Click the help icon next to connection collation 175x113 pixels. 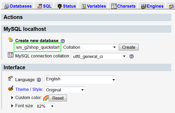[132, 56]
